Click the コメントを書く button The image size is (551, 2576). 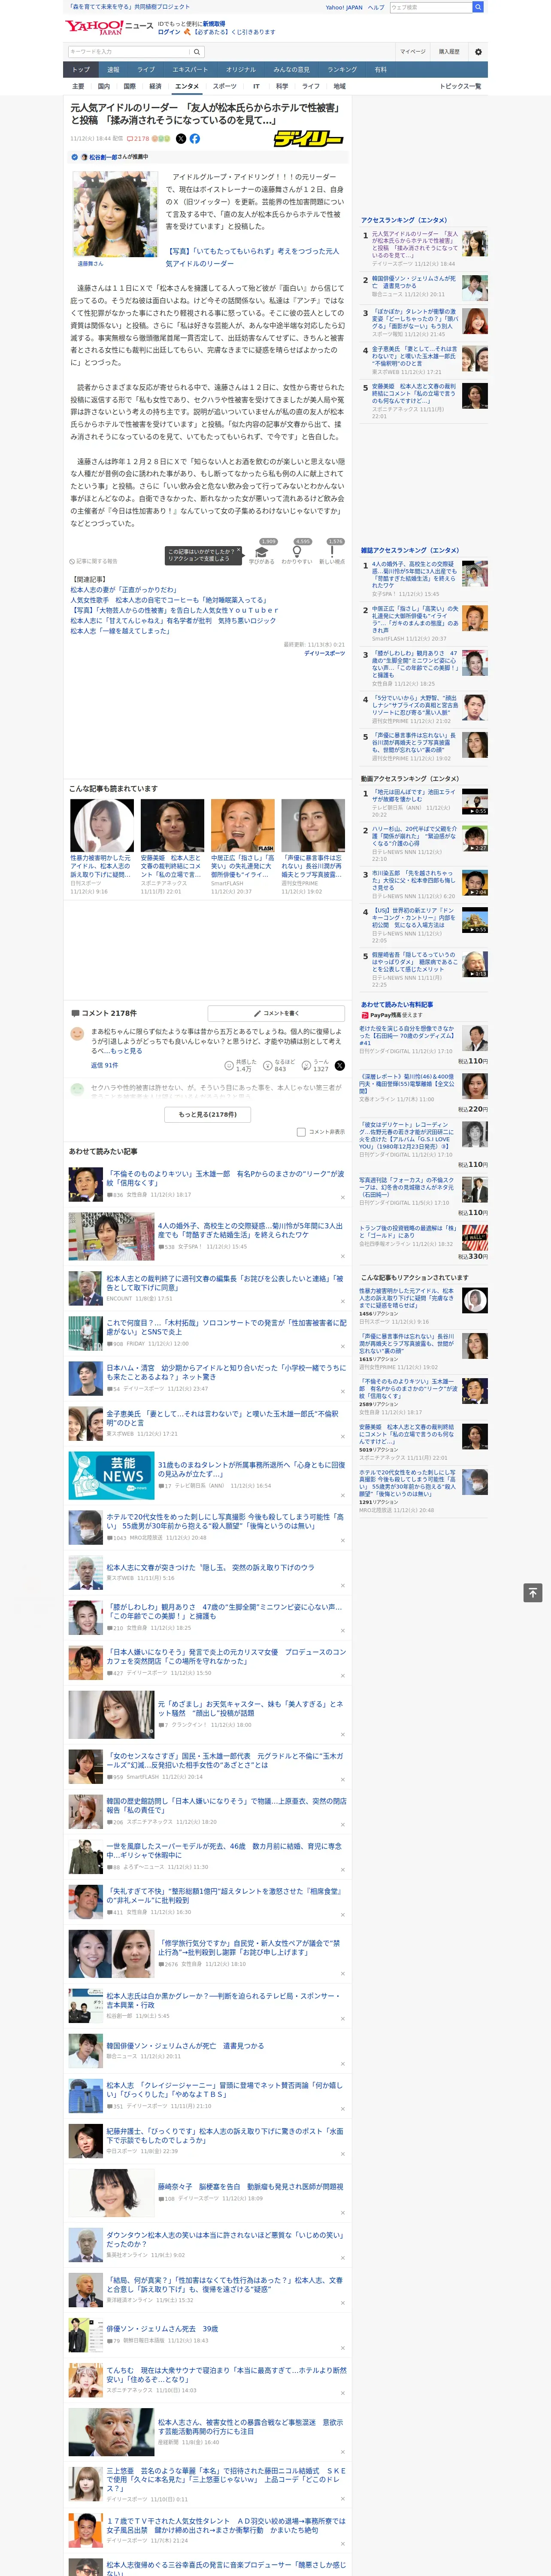pyautogui.click(x=276, y=1013)
